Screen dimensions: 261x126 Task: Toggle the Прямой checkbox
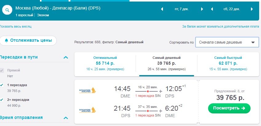2,71
